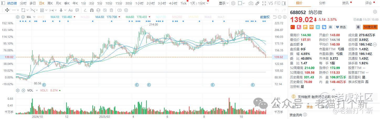Expand the 显示 display dropdown
The height and width of the screenshot is (119, 380).
224,3
